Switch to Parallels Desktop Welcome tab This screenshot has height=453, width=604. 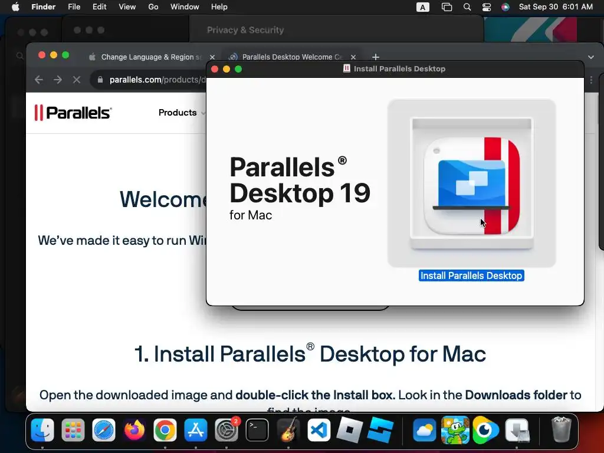[291, 57]
